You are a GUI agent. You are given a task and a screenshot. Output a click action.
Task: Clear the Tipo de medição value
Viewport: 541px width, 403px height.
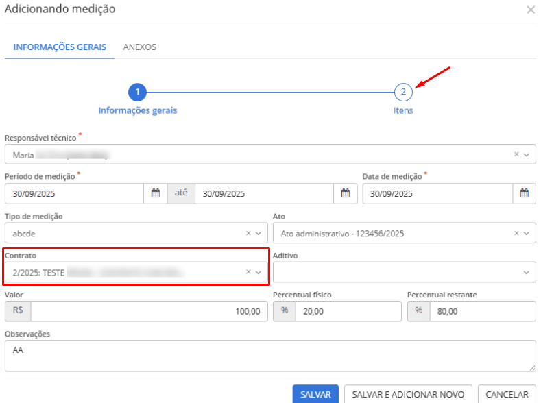(249, 234)
